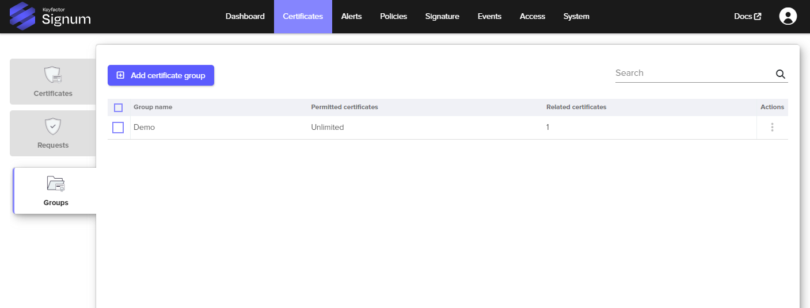Open the Actions menu for Demo row
Viewport: 810px width, 308px height.
(772, 128)
